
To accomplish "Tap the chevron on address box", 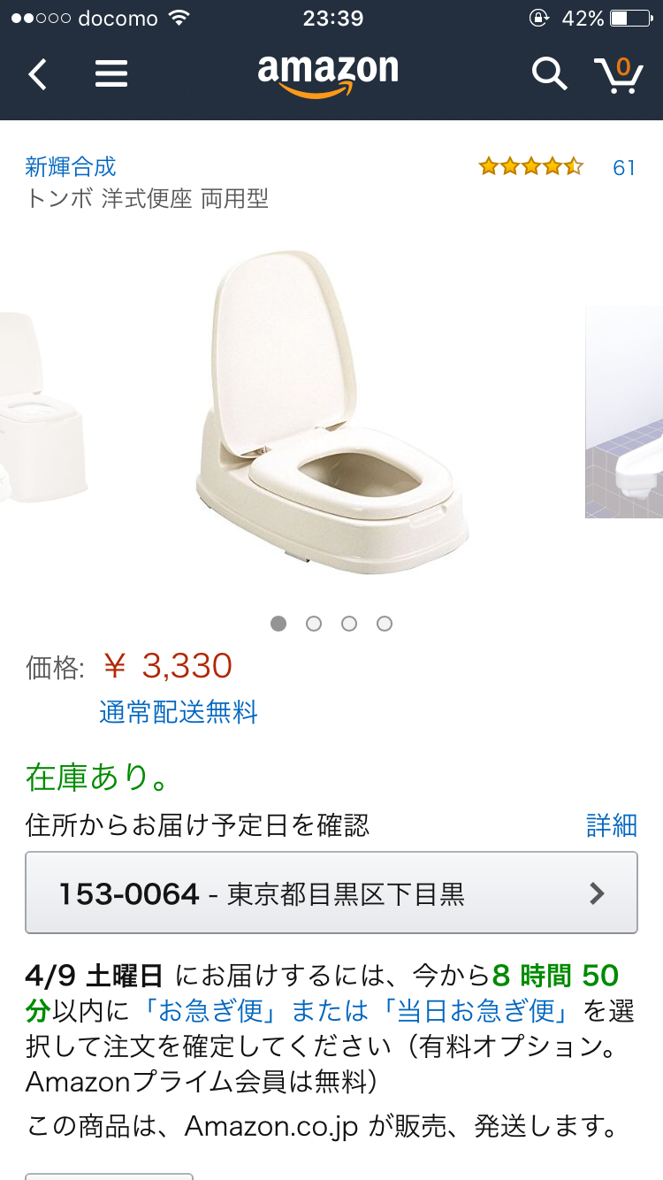I will click(x=598, y=893).
